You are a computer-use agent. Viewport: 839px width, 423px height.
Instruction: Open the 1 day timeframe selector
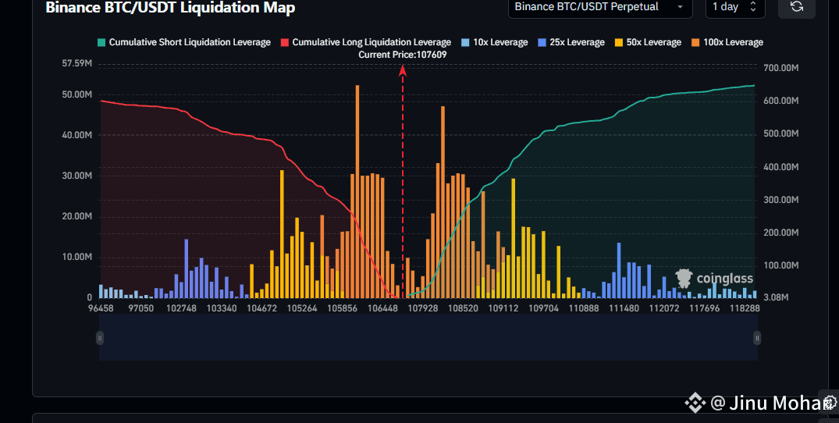pyautogui.click(x=734, y=8)
